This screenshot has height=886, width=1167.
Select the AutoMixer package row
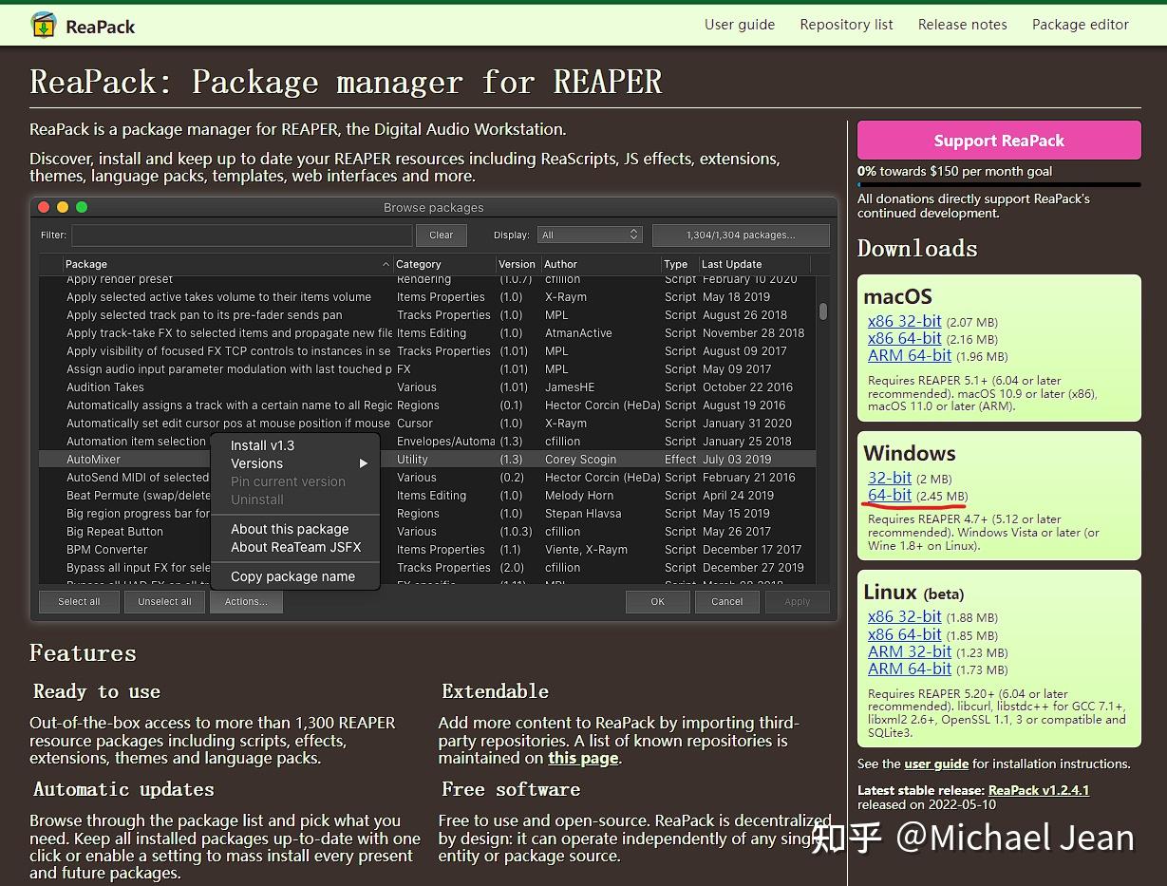[x=427, y=460]
